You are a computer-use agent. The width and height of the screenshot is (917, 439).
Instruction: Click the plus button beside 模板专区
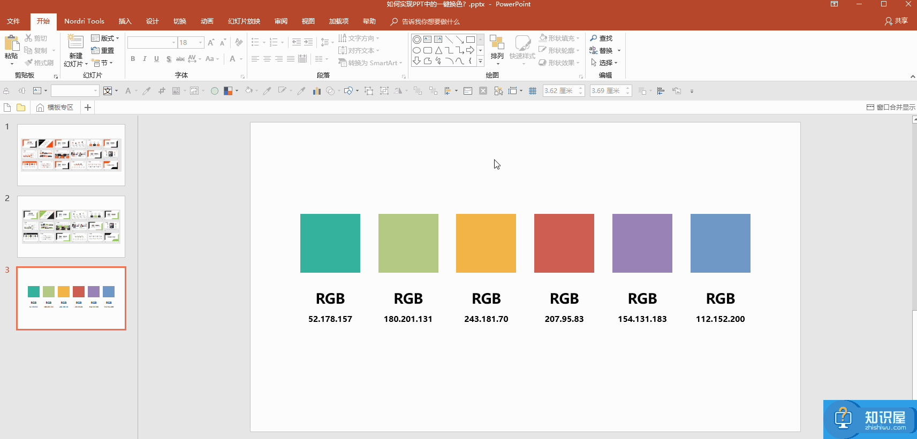tap(88, 107)
